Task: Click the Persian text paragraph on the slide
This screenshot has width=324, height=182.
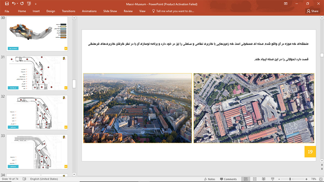Action: pos(198,51)
